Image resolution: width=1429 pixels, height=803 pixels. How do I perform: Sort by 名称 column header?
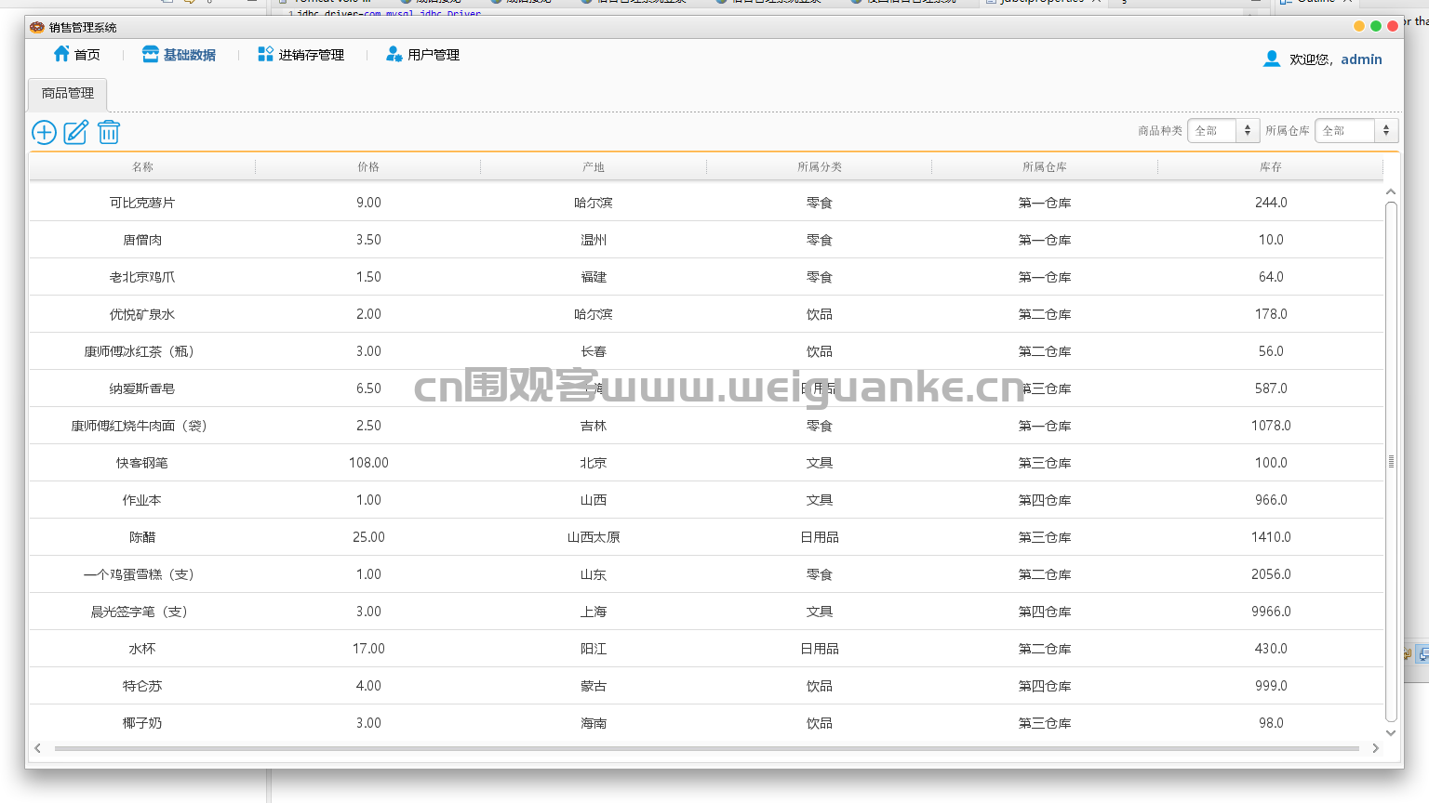click(x=142, y=167)
